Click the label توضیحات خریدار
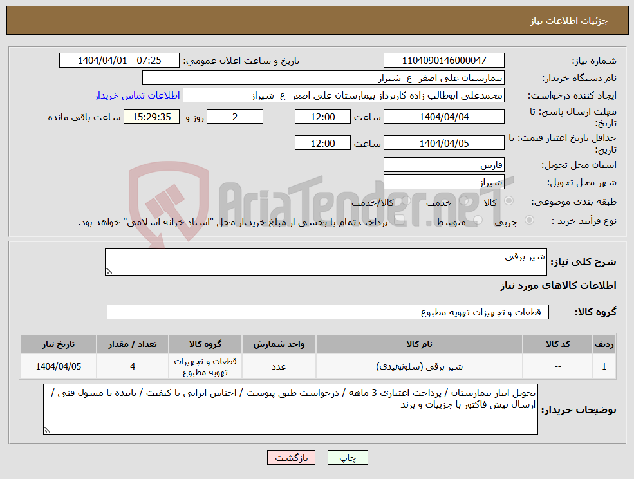The image size is (634, 479). click(x=579, y=410)
